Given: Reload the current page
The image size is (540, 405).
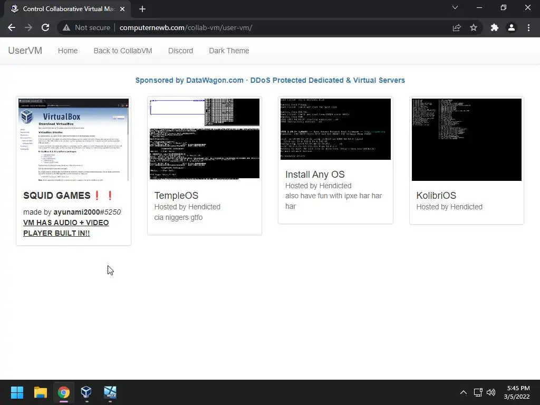Looking at the screenshot, I should click(45, 27).
